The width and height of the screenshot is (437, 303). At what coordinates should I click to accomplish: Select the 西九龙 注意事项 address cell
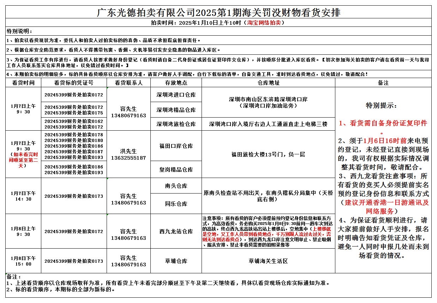coord(268,231)
